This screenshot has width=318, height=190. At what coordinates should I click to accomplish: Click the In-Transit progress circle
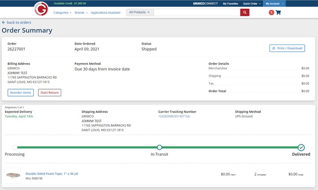click(159, 147)
